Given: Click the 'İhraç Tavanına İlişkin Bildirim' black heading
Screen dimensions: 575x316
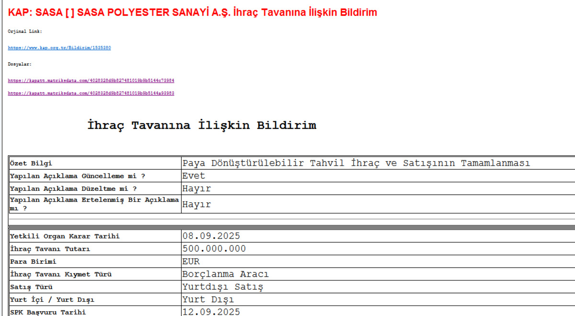Looking at the screenshot, I should pyautogui.click(x=202, y=126).
